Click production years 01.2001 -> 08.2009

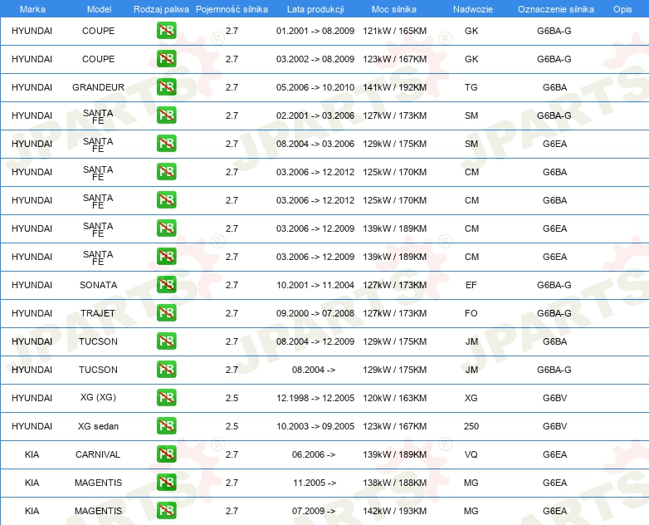[x=315, y=31]
